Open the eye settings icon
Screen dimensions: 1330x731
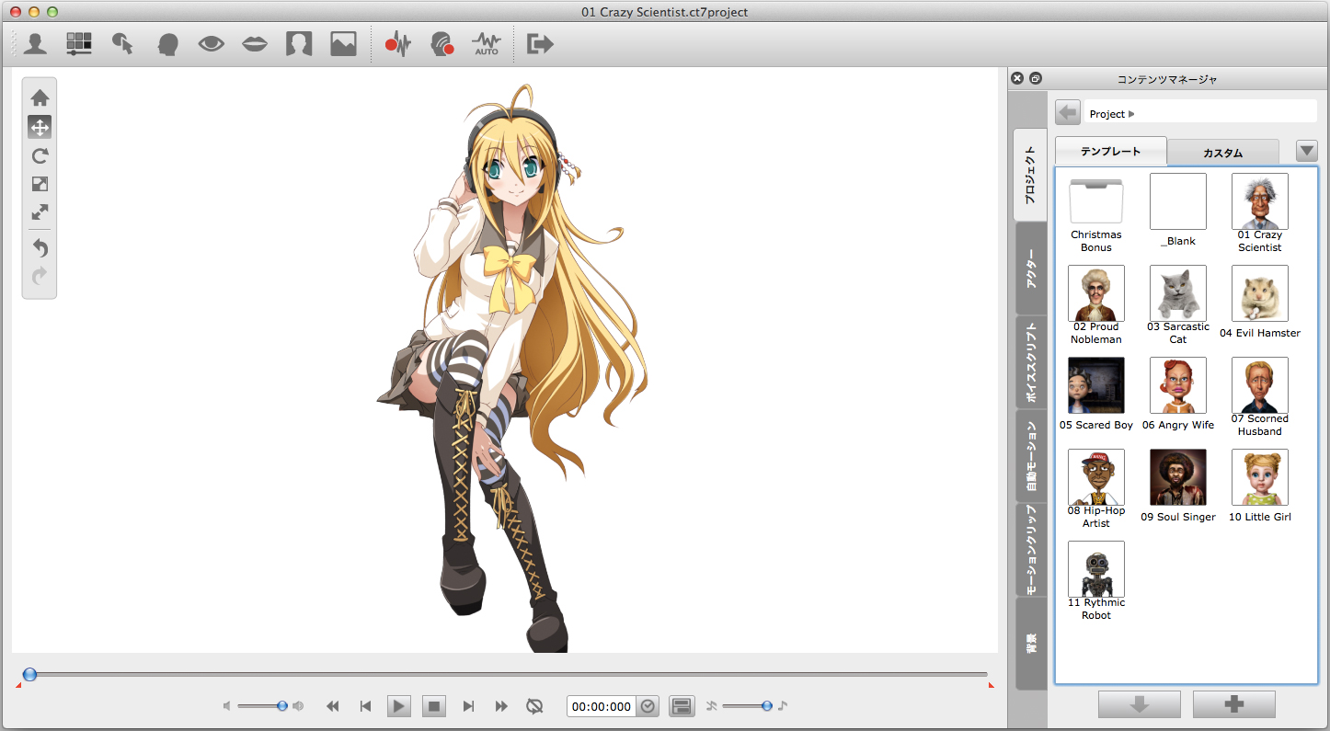(211, 43)
